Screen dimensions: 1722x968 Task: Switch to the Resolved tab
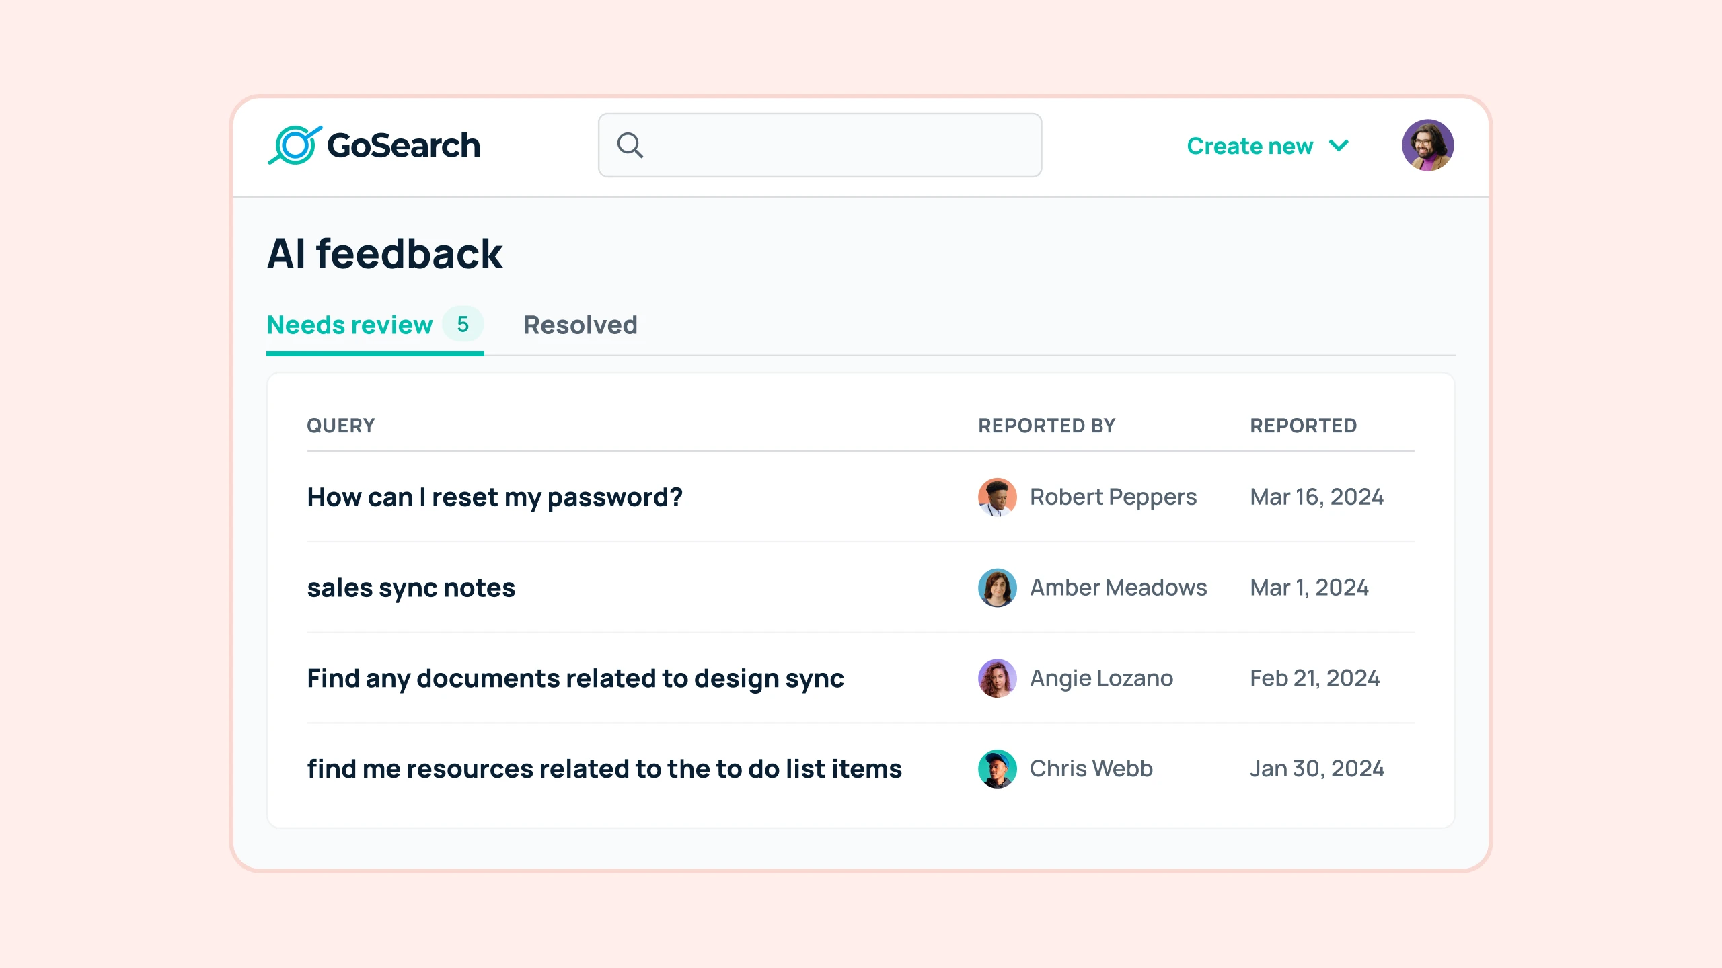pos(580,325)
